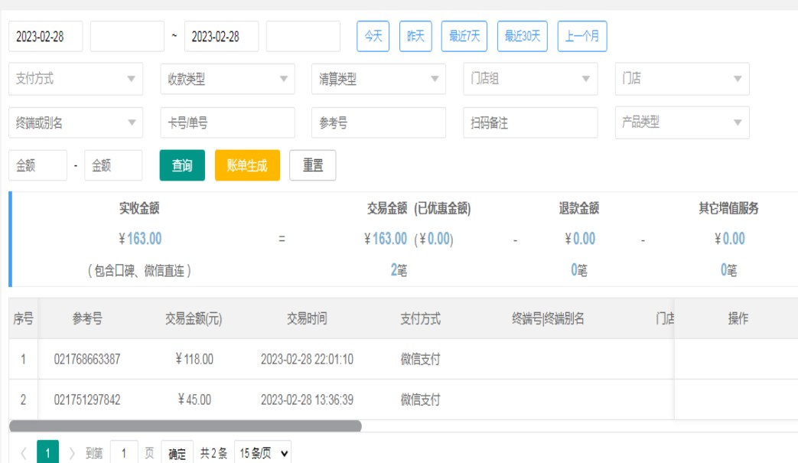The width and height of the screenshot is (798, 463).
Task: Open the 支付方式 dropdown
Action: click(76, 79)
